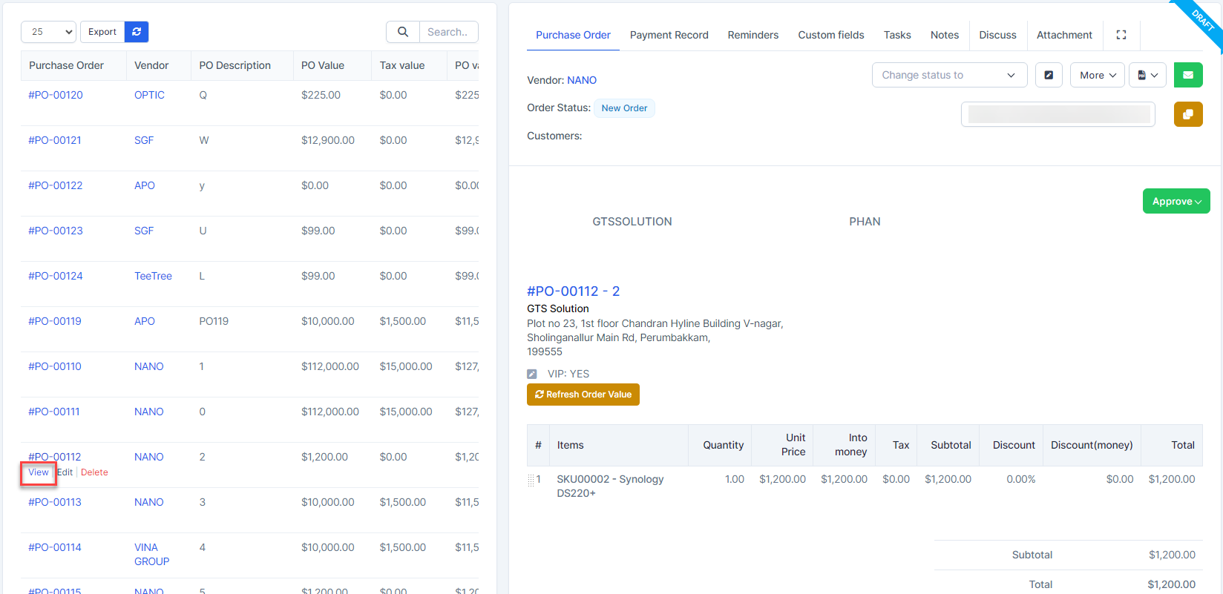1223x594 pixels.
Task: Click the search magnifier icon
Action: point(403,32)
